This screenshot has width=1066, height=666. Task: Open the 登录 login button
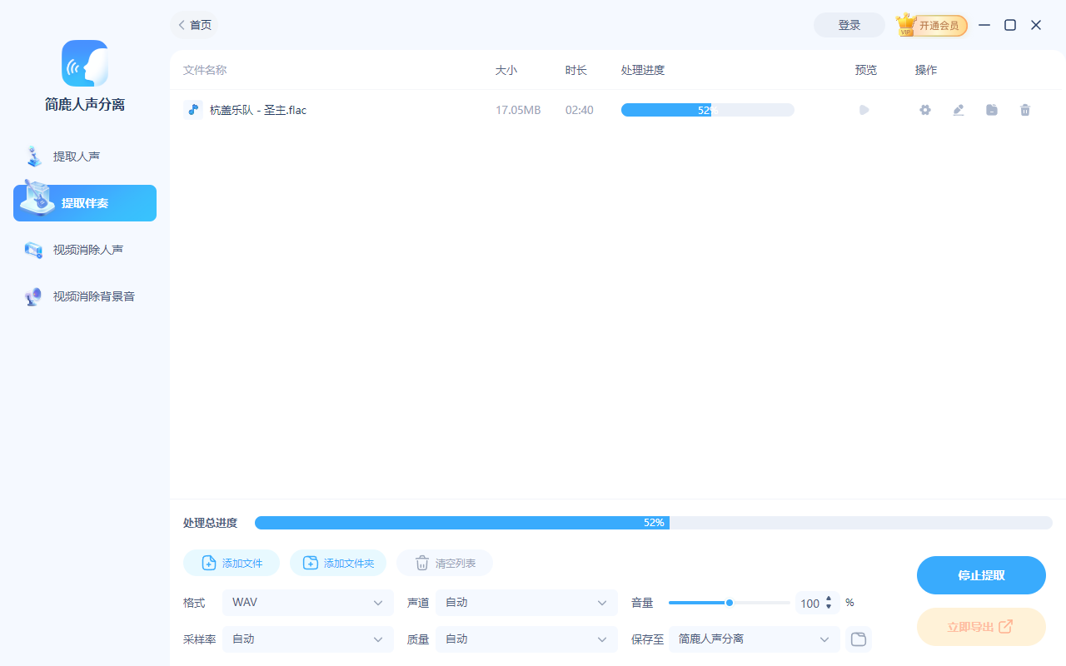[x=849, y=25]
